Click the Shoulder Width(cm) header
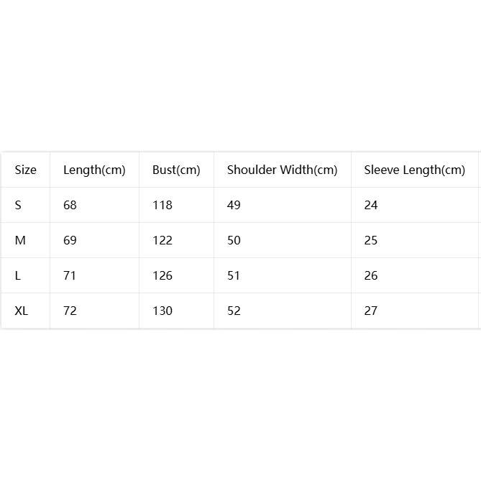This screenshot has width=481, height=481. [283, 170]
